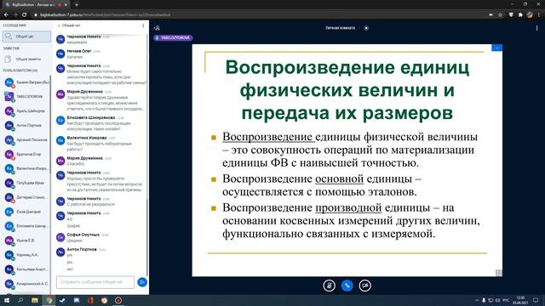Open the taskbar clock and calendar

520,300
